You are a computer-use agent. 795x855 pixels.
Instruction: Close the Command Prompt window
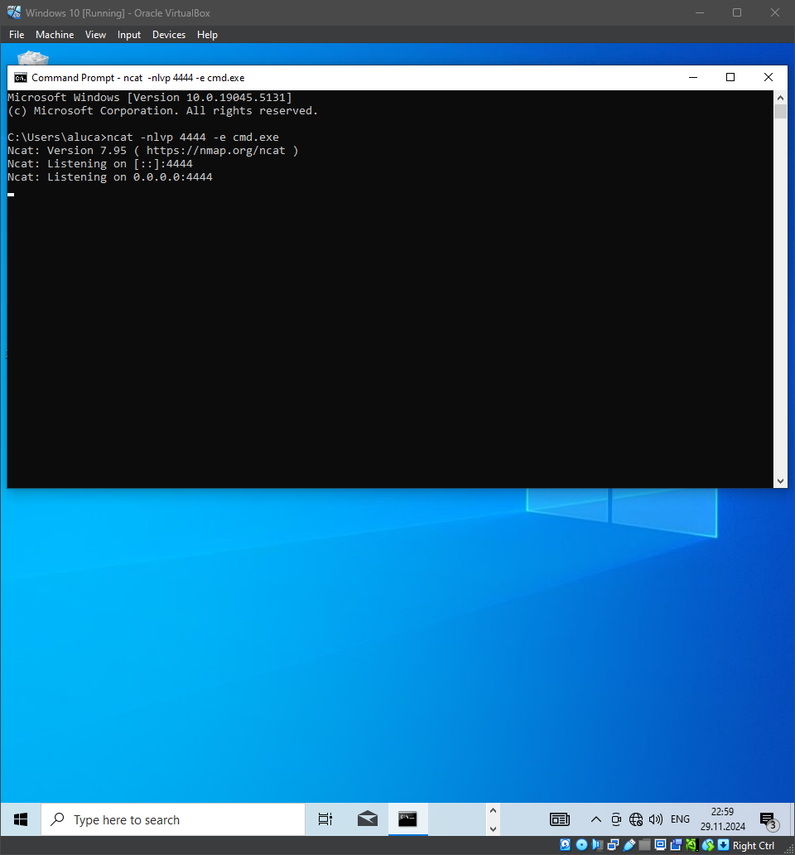click(x=768, y=77)
